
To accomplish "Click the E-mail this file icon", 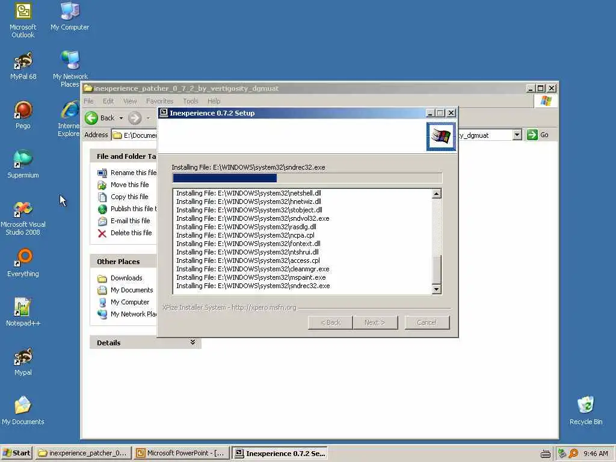I will 102,221.
